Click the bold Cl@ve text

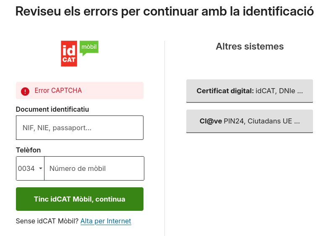[x=211, y=121]
